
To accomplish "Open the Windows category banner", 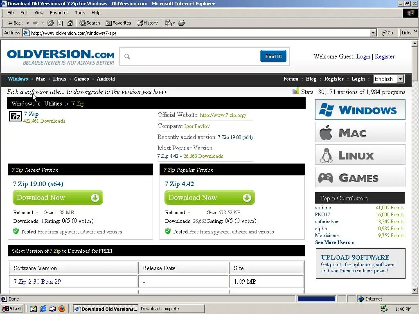I will (360, 110).
